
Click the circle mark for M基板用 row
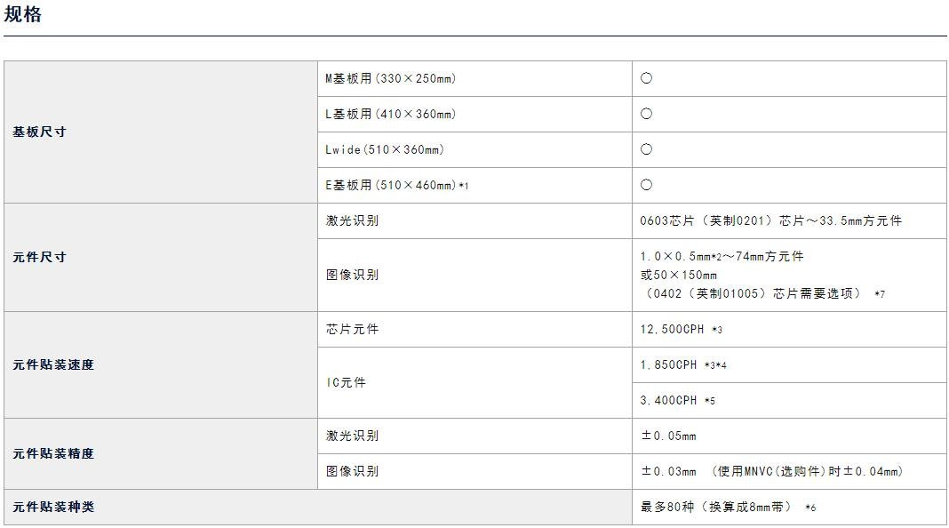pos(646,78)
